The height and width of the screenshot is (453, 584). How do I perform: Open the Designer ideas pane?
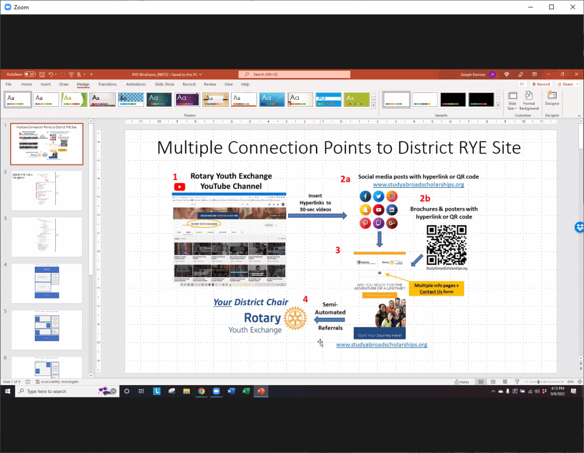coord(551,98)
